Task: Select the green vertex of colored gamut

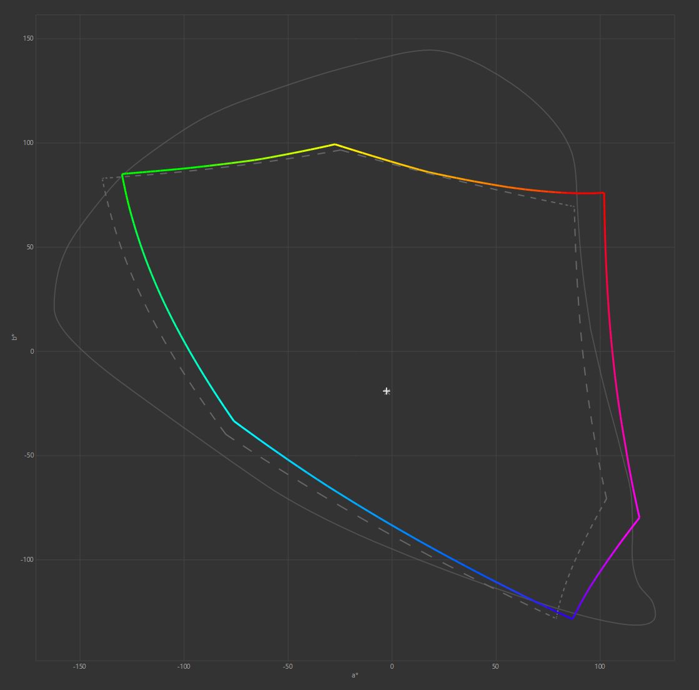Action: (122, 174)
